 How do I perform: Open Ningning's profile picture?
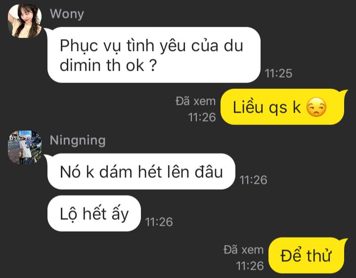click(x=25, y=147)
